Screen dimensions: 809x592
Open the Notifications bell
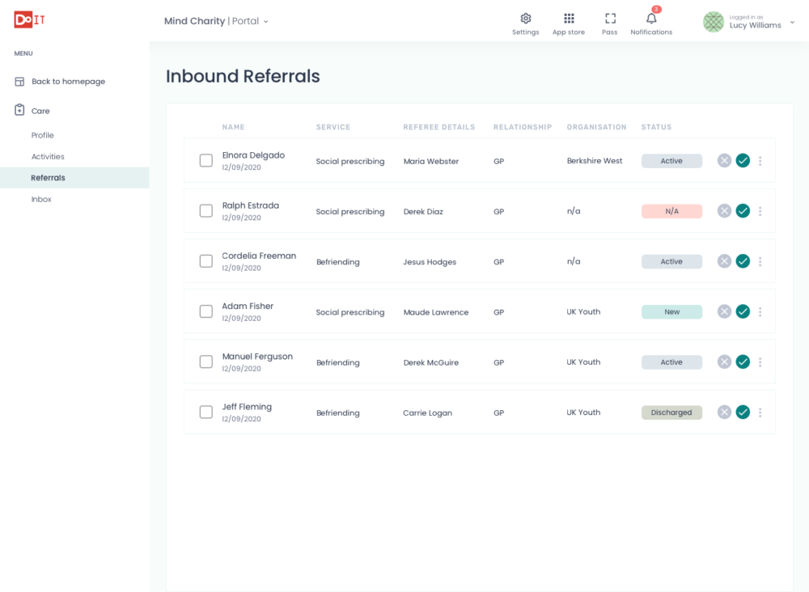pos(651,19)
